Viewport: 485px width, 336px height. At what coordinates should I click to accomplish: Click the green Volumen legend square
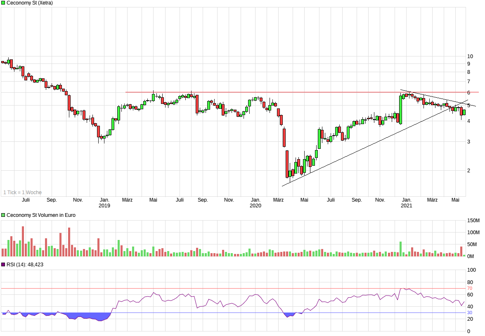[x=3, y=215]
